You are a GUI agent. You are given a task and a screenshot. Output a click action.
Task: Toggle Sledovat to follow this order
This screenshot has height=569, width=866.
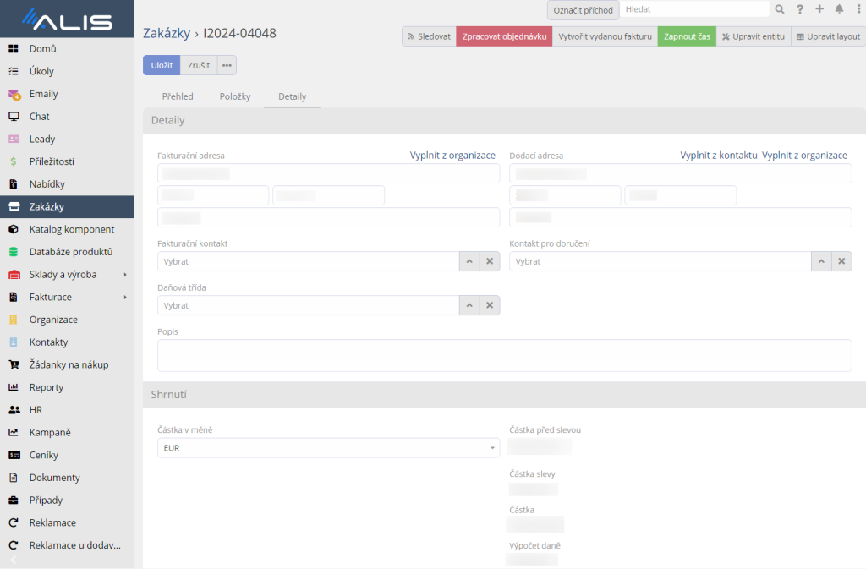pos(429,36)
